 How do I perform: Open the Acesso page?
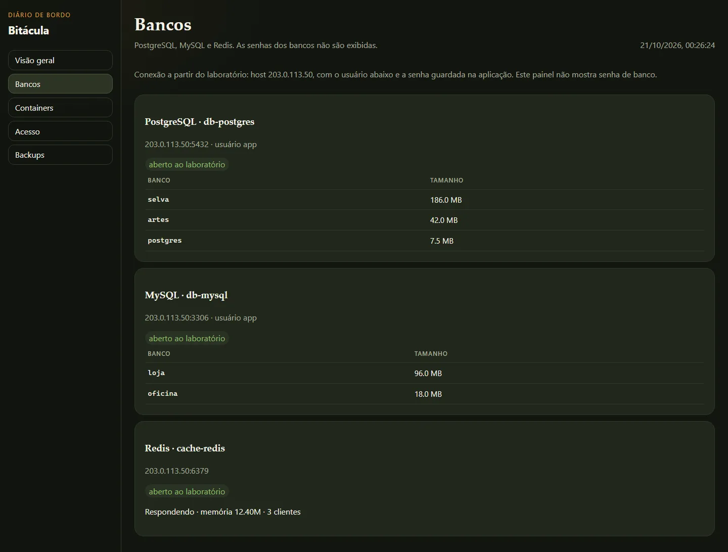(60, 131)
